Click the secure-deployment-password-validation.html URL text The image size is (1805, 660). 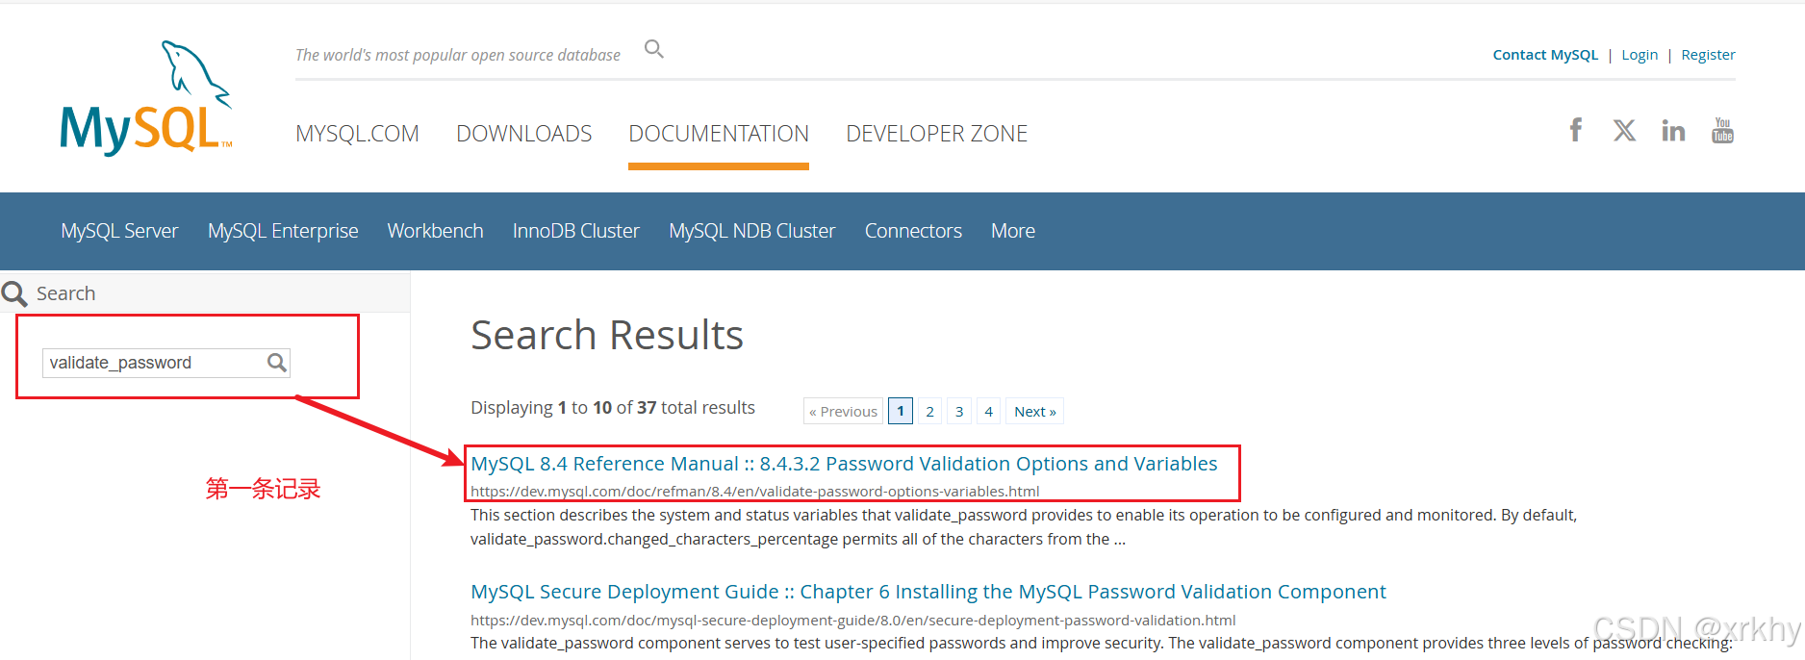pos(853,621)
